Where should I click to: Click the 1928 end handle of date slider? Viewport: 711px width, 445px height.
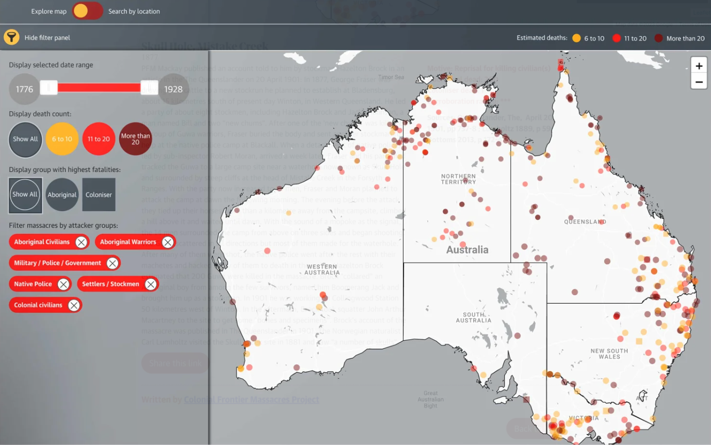point(149,88)
